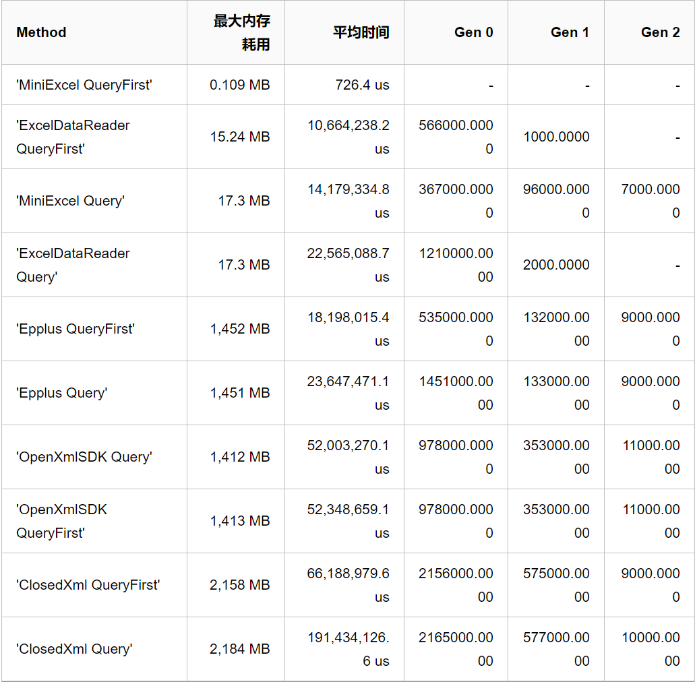This screenshot has width=695, height=682.
Task: Select the 'ExcelDataReader QueryFirst' method cell
Action: point(73,137)
